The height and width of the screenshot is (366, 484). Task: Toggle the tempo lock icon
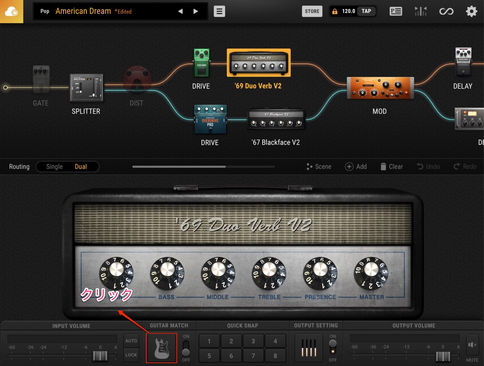coord(335,11)
